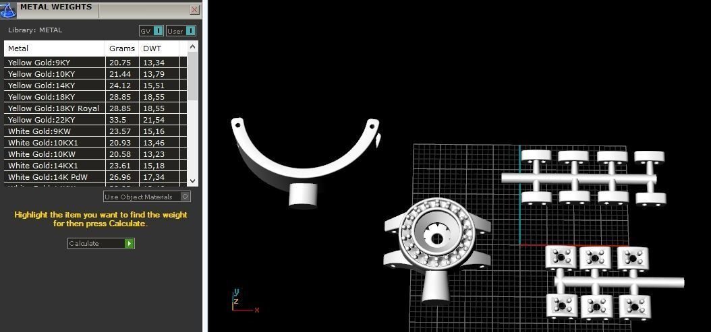
Task: Click the green arrow on Calculate
Action: click(x=130, y=243)
